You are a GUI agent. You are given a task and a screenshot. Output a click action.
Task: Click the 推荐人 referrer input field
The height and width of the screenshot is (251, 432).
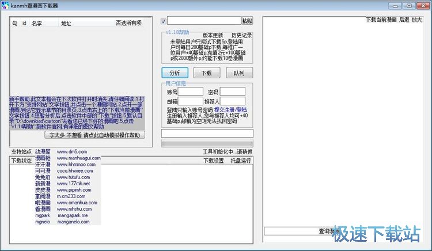[233, 101]
